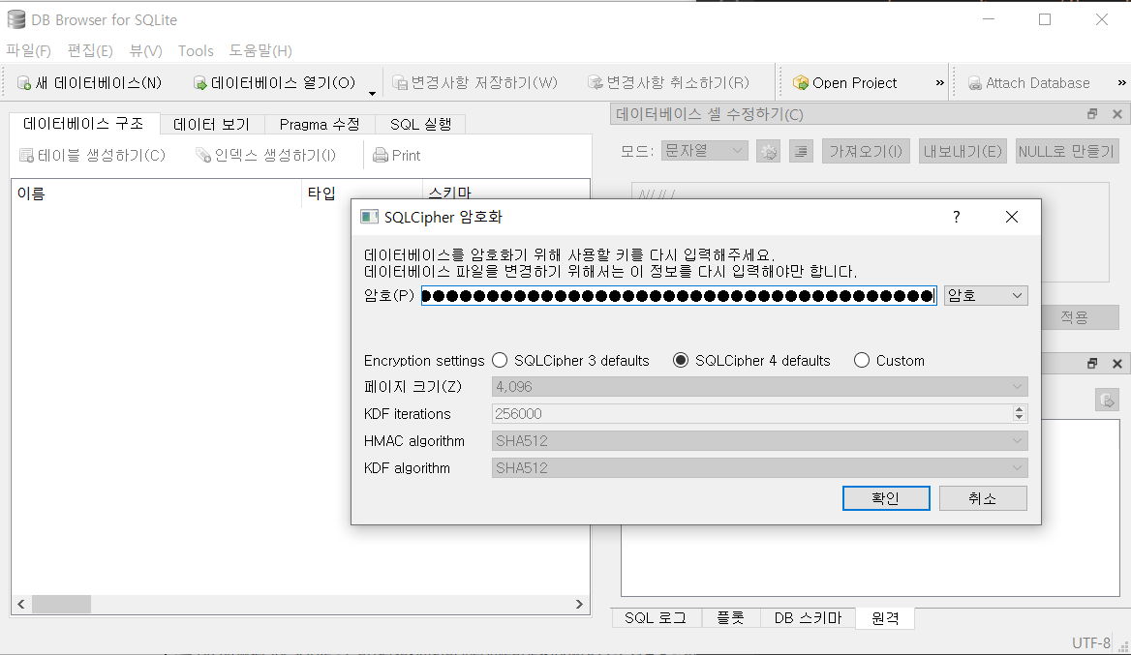Open the 페이지 크기 4,096 dropdown
This screenshot has width=1131, height=655.
759,387
